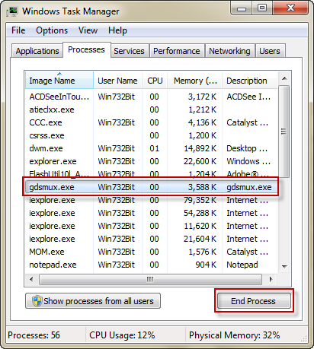Click the horizontal scrollbar right arrow
The height and width of the screenshot is (349, 314).
pyautogui.click(x=271, y=280)
